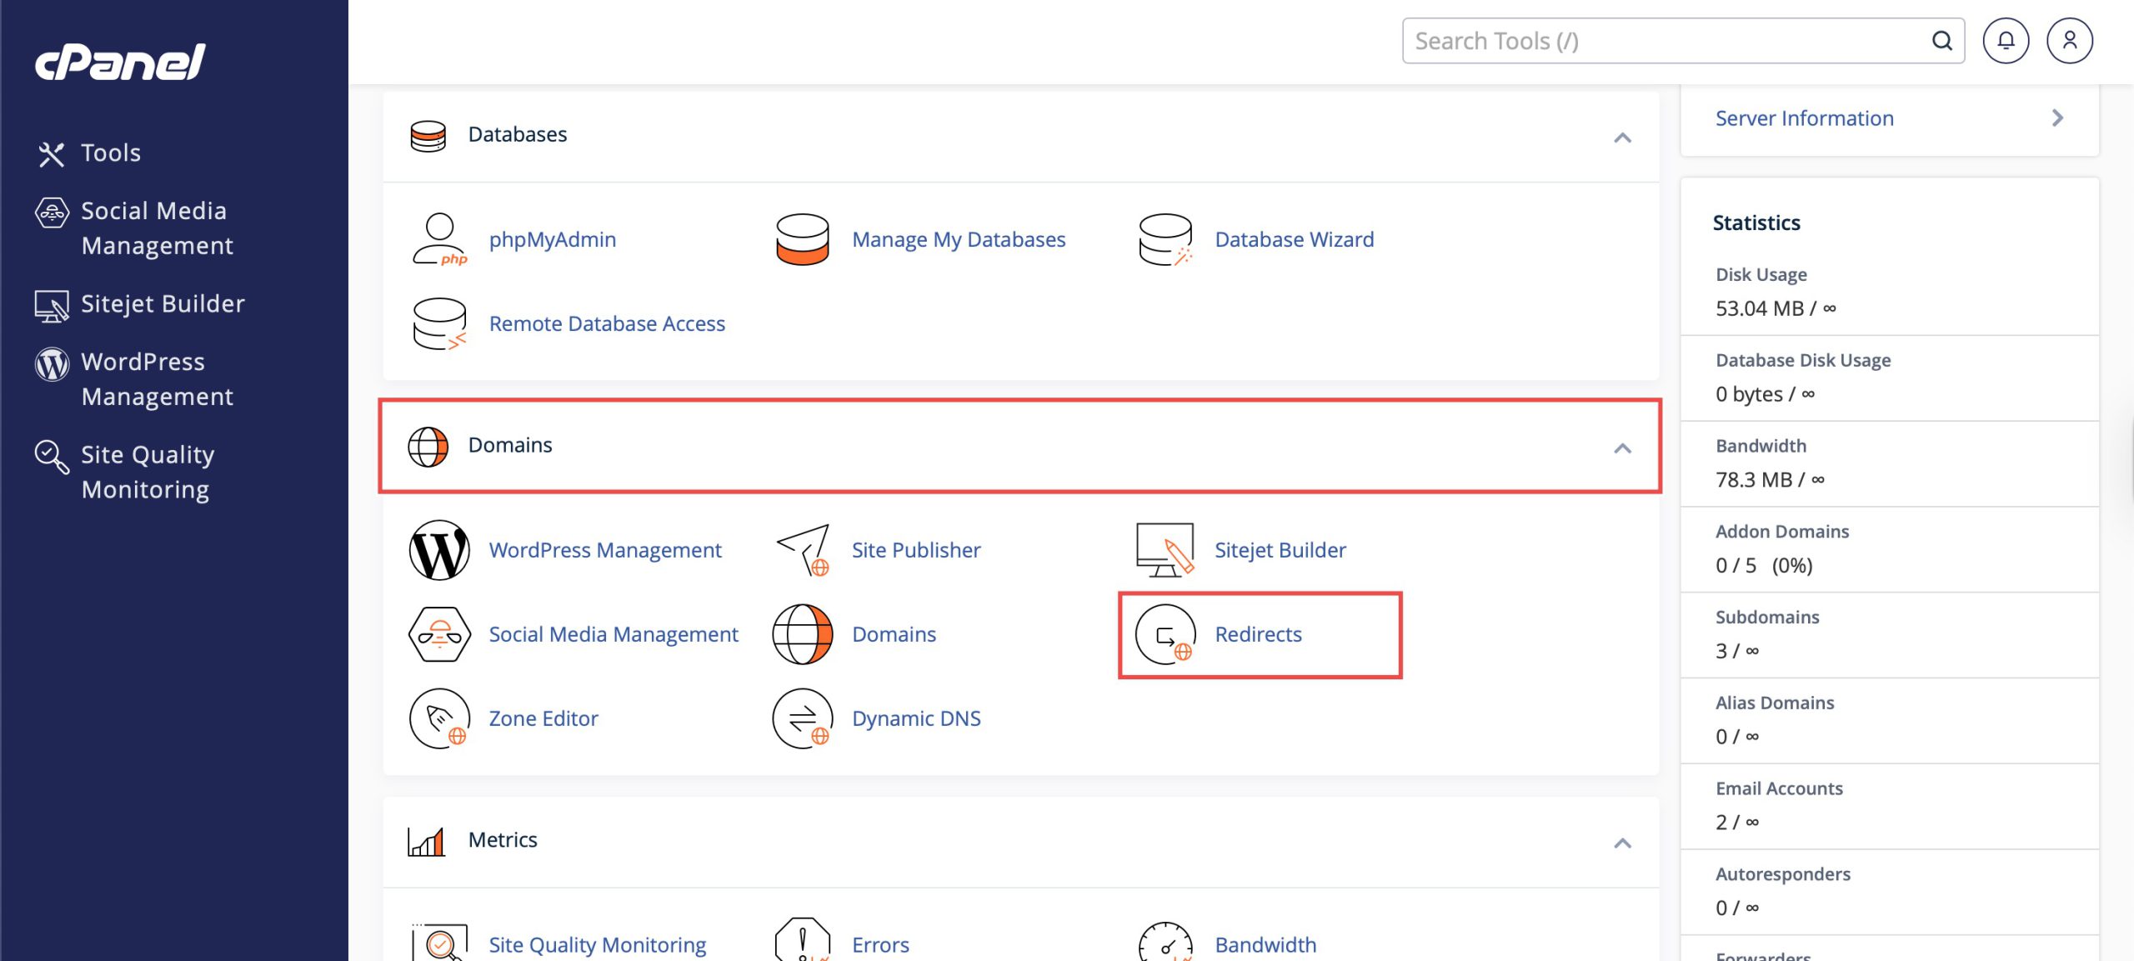Click Bandwidth value 78.3 MB
This screenshot has height=961, width=2134.
(x=1770, y=480)
